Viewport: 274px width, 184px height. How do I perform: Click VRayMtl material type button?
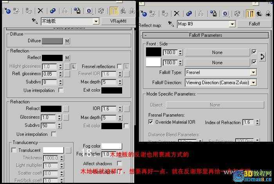[x=118, y=21]
